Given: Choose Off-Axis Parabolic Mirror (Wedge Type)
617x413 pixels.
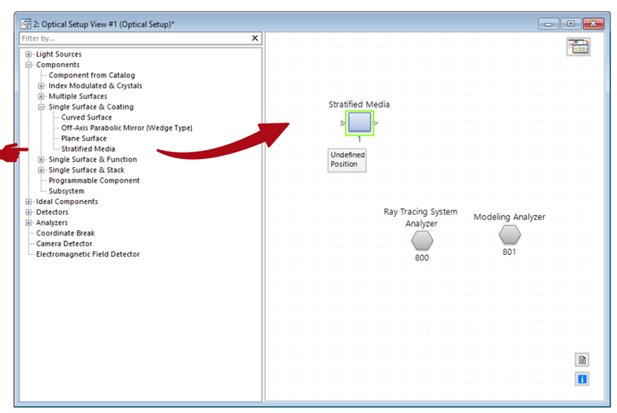Looking at the screenshot, I should tap(126, 128).
